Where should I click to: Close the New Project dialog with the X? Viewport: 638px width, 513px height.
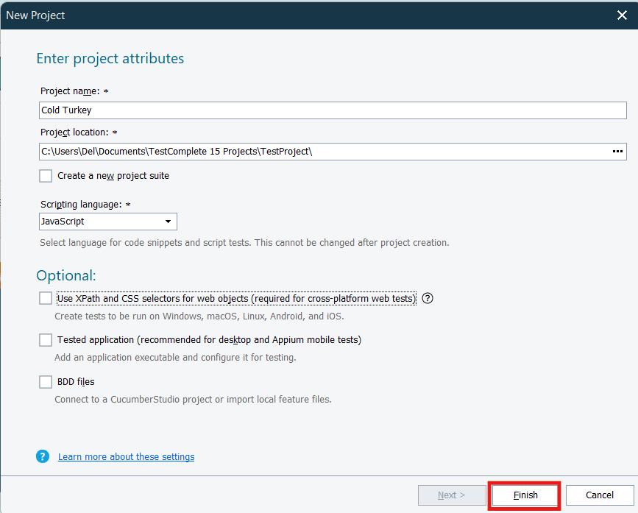(622, 15)
